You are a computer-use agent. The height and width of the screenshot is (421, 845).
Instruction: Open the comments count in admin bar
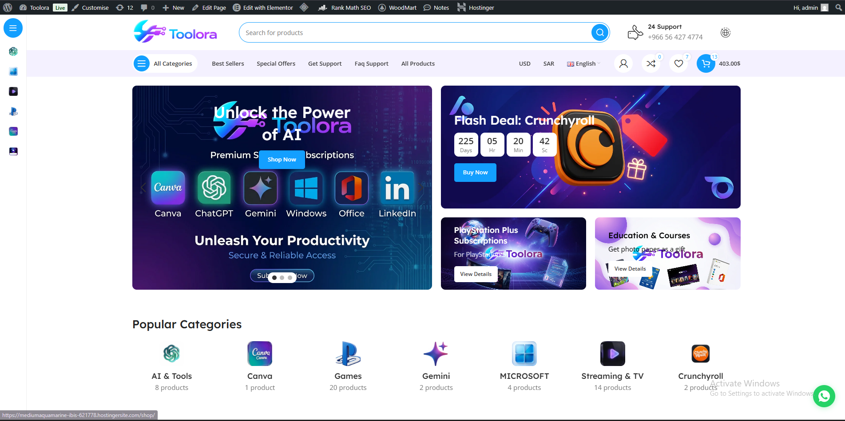[147, 8]
